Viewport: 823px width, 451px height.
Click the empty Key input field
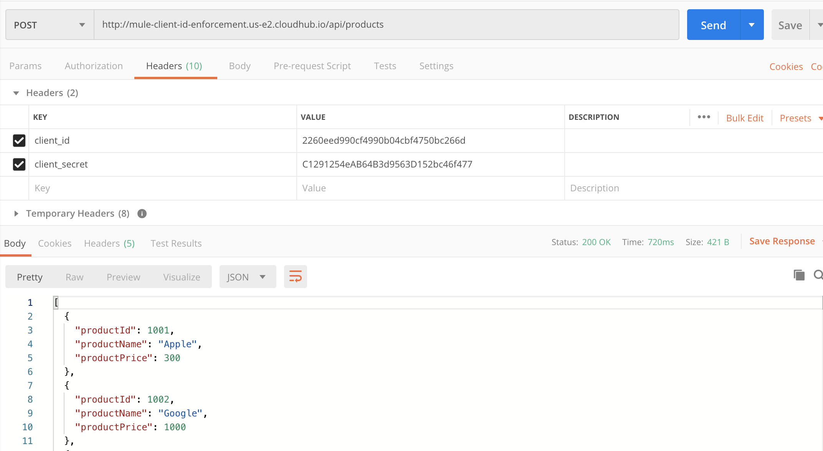click(x=161, y=188)
